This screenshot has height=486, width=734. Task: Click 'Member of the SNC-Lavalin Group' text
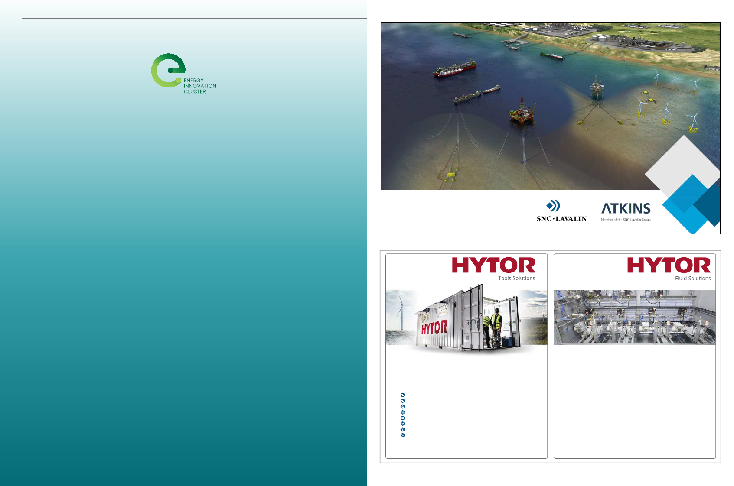point(626,220)
